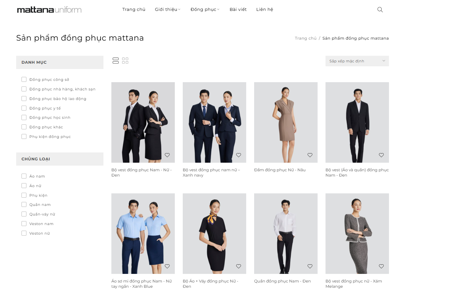Check the Veston nam box
Screen dimensions: 461x296
point(24,223)
